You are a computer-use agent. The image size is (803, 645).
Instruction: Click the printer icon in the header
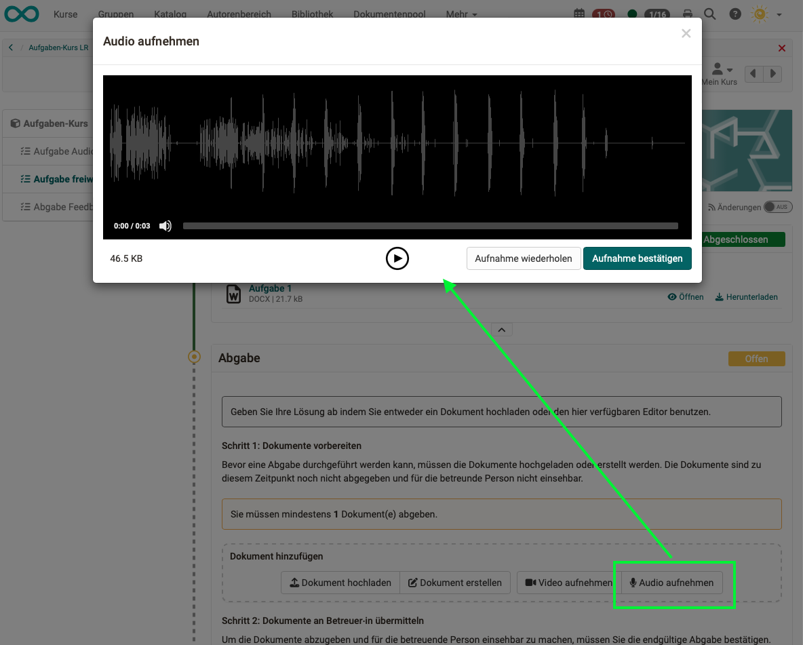pos(687,14)
